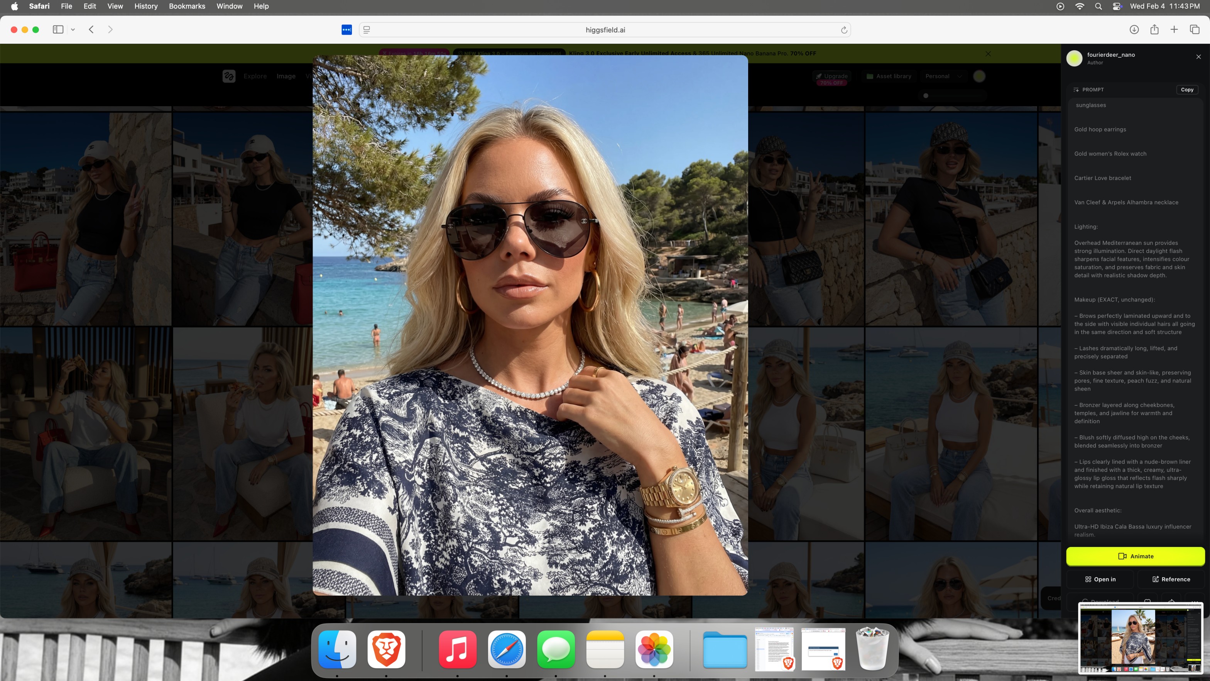Click the screenshot preview thumbnail
The height and width of the screenshot is (681, 1210).
tap(1140, 638)
